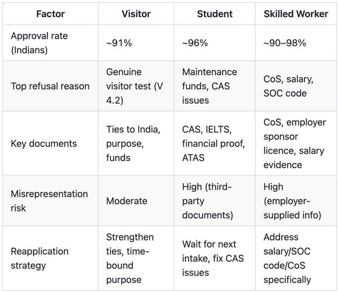The height and width of the screenshot is (293, 338).
Task: Select the Misrepresentation risk row label
Action: pos(50,201)
